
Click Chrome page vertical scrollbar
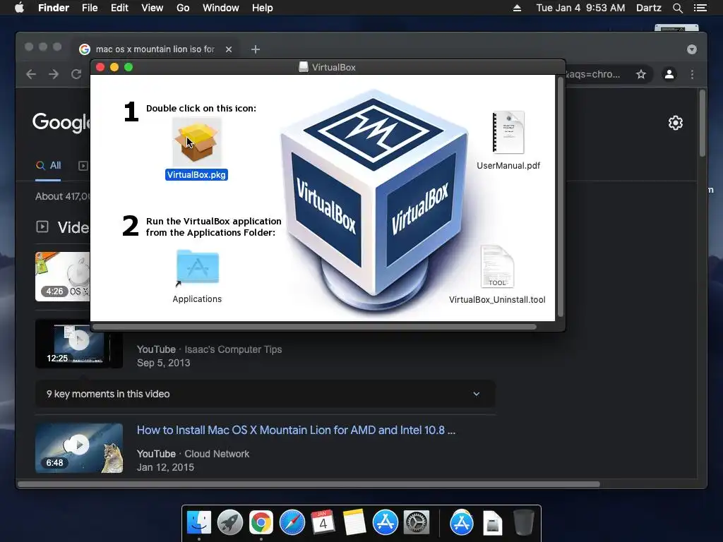[x=703, y=124]
